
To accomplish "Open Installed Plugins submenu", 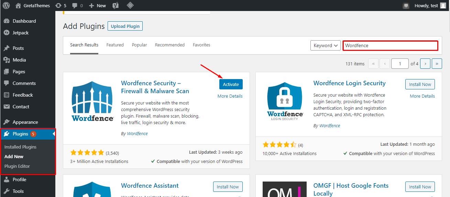I will 20,147.
